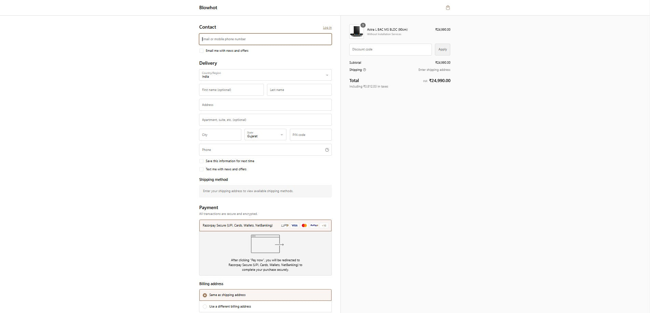The image size is (650, 313).
Task: Show the +16 more payment methods
Action: click(x=324, y=225)
